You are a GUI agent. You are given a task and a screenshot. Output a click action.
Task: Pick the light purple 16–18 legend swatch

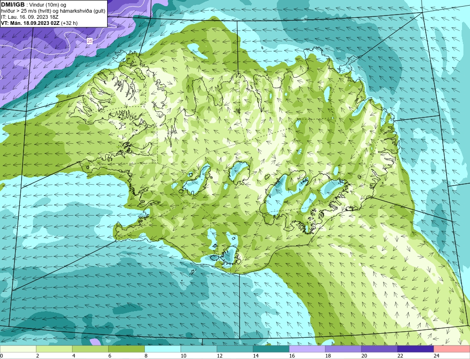tap(307, 349)
